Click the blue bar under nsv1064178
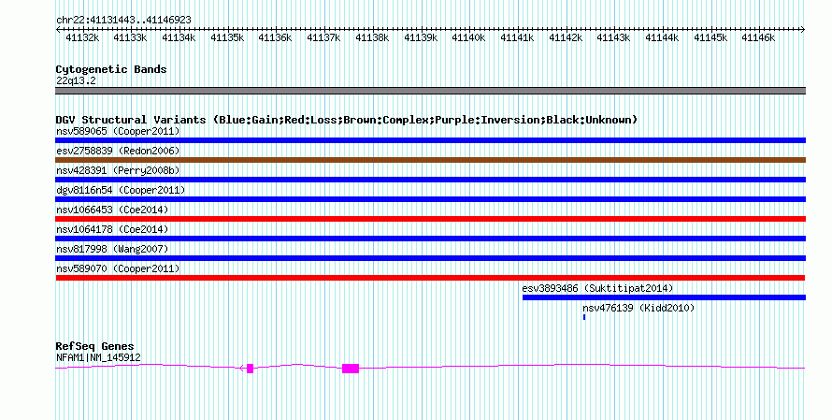The image size is (832, 420). [x=430, y=239]
